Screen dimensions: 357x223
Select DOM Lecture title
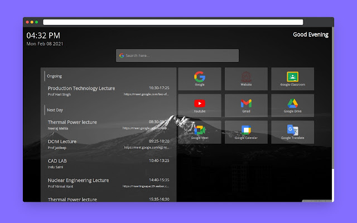point(62,142)
